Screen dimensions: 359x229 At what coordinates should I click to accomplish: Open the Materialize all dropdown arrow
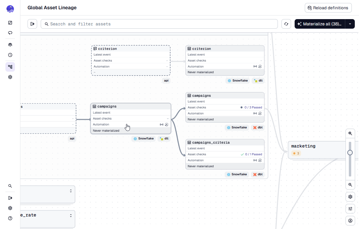point(350,24)
